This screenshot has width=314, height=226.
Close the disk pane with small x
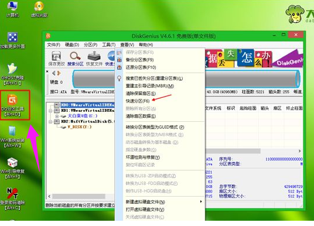tap(47, 71)
